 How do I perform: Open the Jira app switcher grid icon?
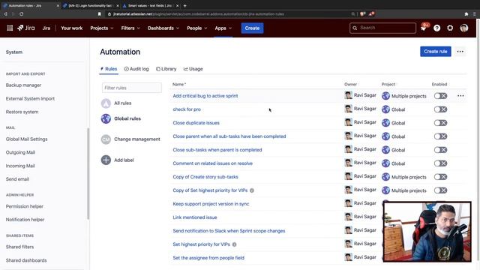(10, 28)
